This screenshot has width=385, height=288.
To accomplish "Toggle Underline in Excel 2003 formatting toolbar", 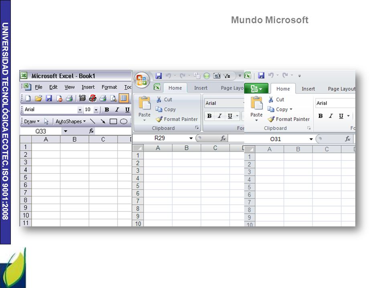I will click(x=127, y=110).
